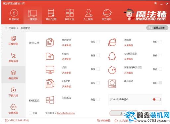Viewport: 170px width, 124px height.
Task: Click the 硬件驱动 label text
Action: [x=129, y=81]
